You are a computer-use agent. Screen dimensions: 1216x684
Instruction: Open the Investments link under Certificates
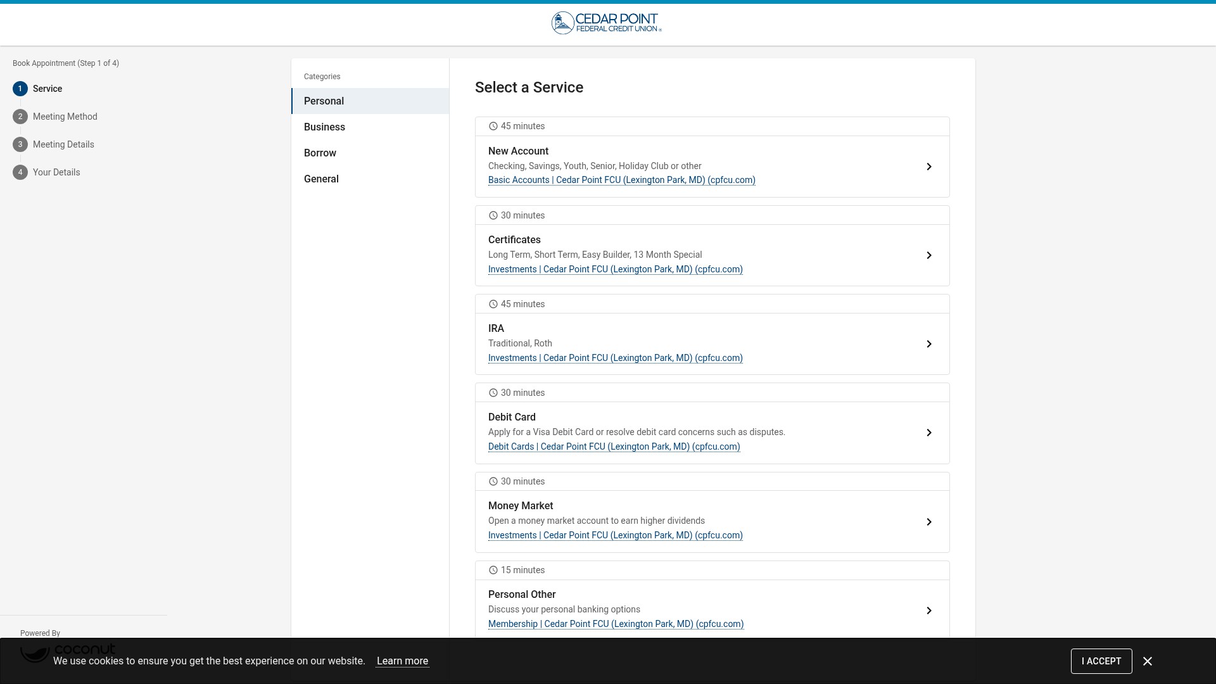(x=615, y=269)
